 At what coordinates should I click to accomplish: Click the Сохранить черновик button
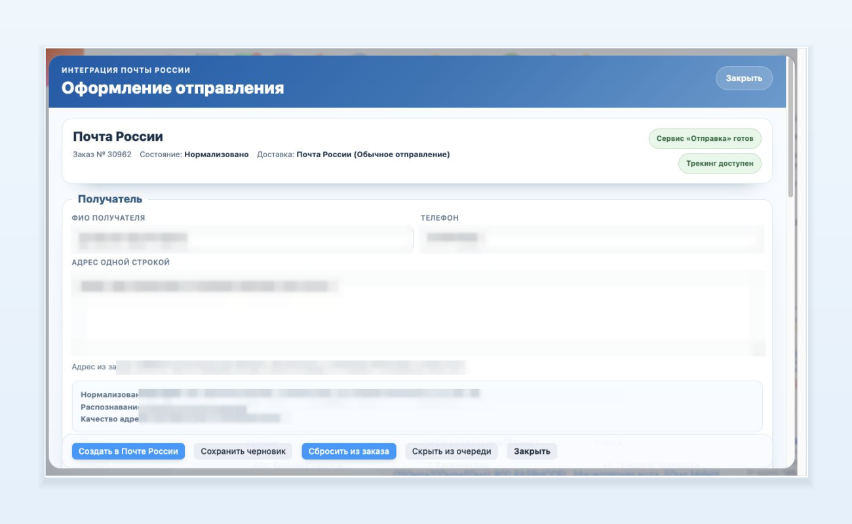243,451
